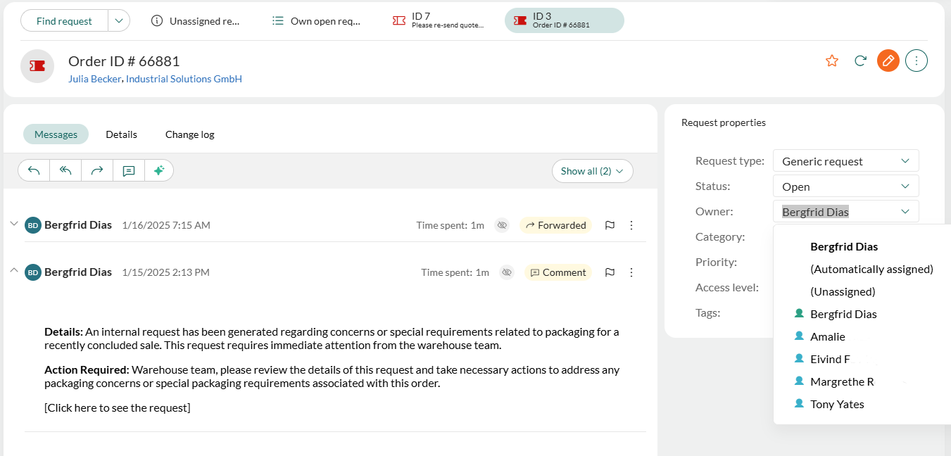Toggle visibility eye icon on Forwarded message
The width and height of the screenshot is (951, 456).
(x=502, y=225)
